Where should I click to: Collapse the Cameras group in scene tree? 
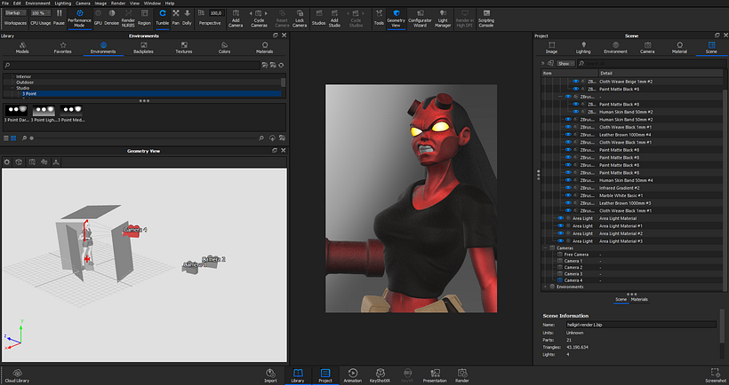(545, 248)
